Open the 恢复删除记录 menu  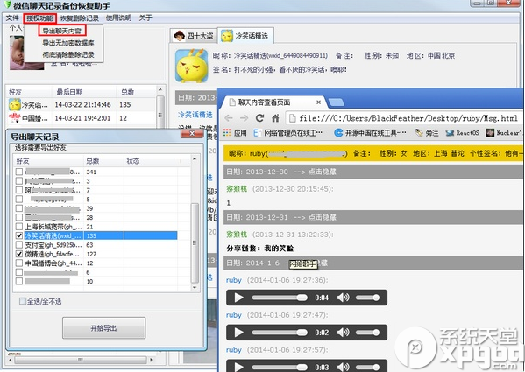(x=80, y=18)
